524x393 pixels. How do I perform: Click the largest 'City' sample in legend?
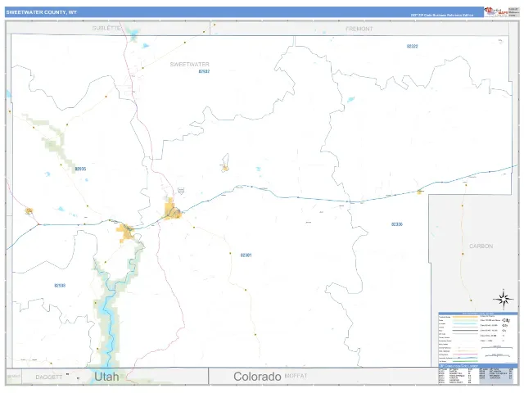pyautogui.click(x=506, y=320)
